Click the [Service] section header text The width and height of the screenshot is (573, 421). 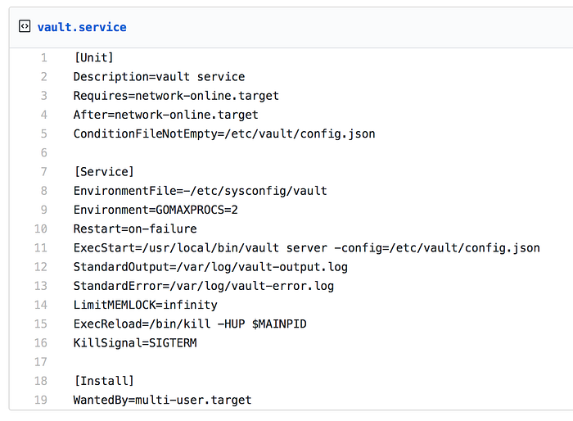[x=104, y=172]
